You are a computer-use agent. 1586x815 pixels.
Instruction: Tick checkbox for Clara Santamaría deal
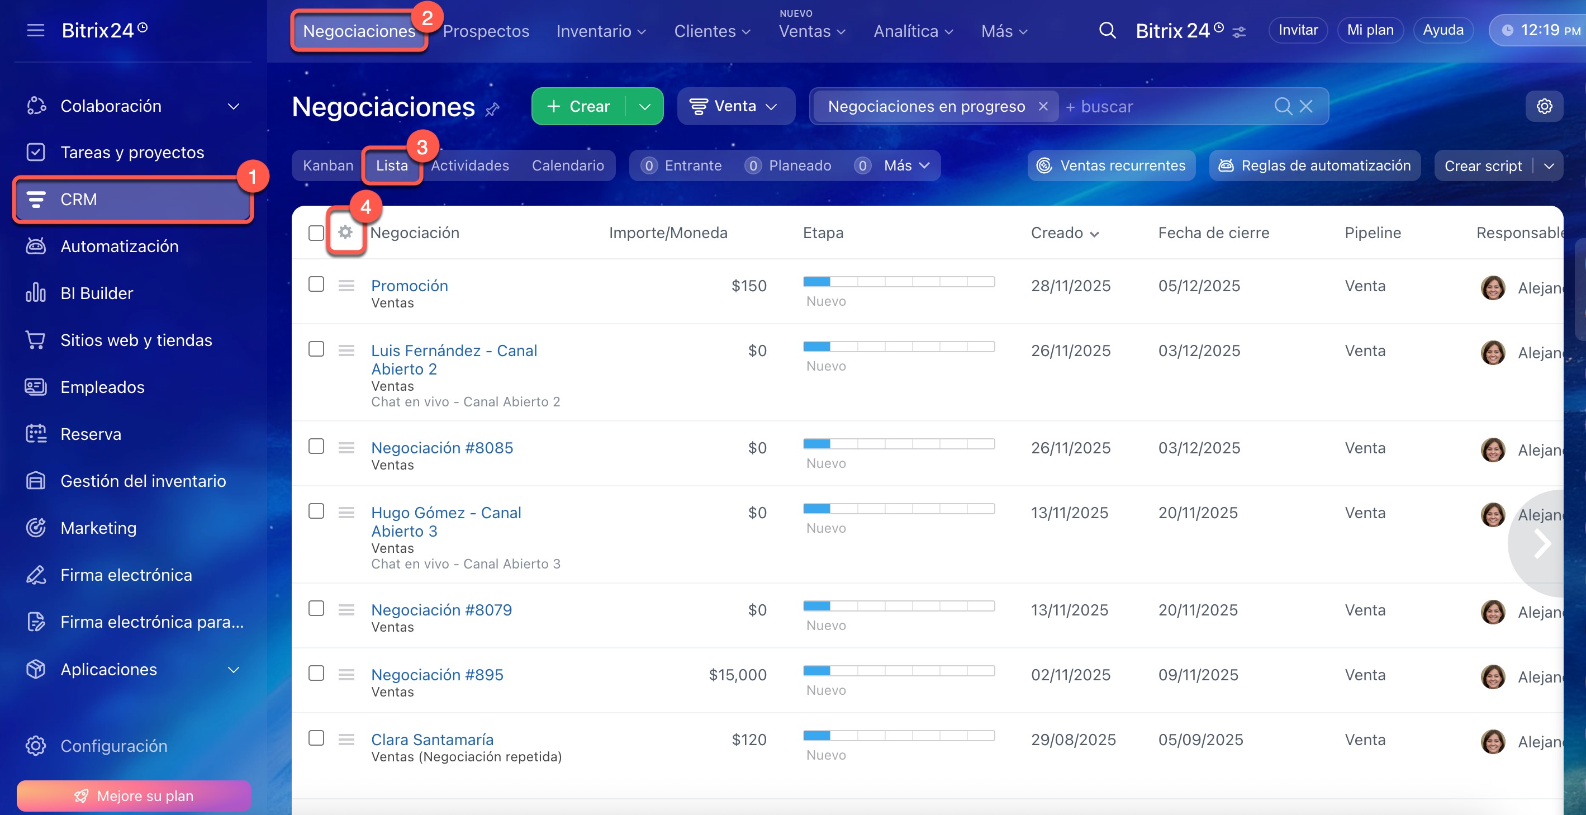click(x=316, y=738)
